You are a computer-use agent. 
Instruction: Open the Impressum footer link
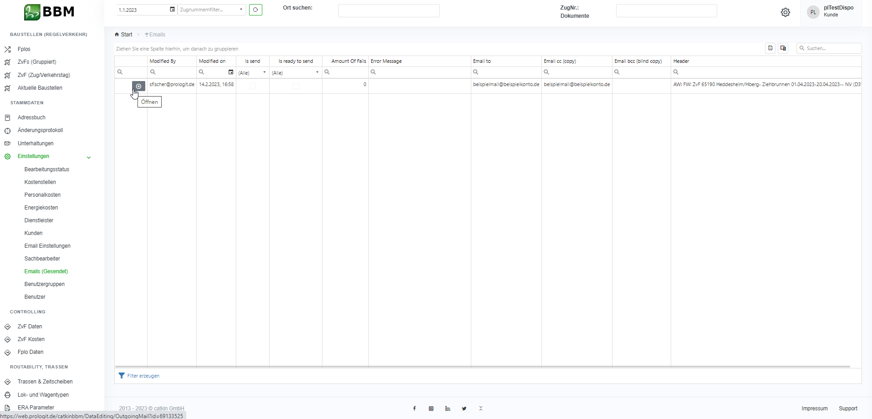pos(814,409)
